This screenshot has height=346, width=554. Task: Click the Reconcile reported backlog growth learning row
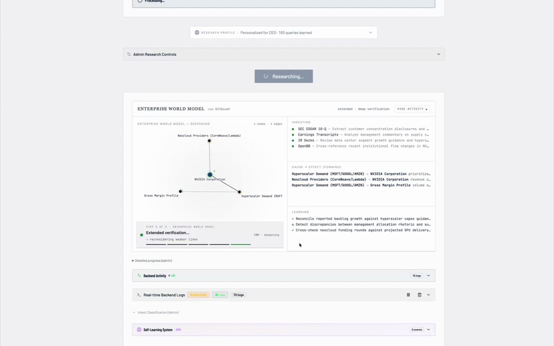[361, 219]
